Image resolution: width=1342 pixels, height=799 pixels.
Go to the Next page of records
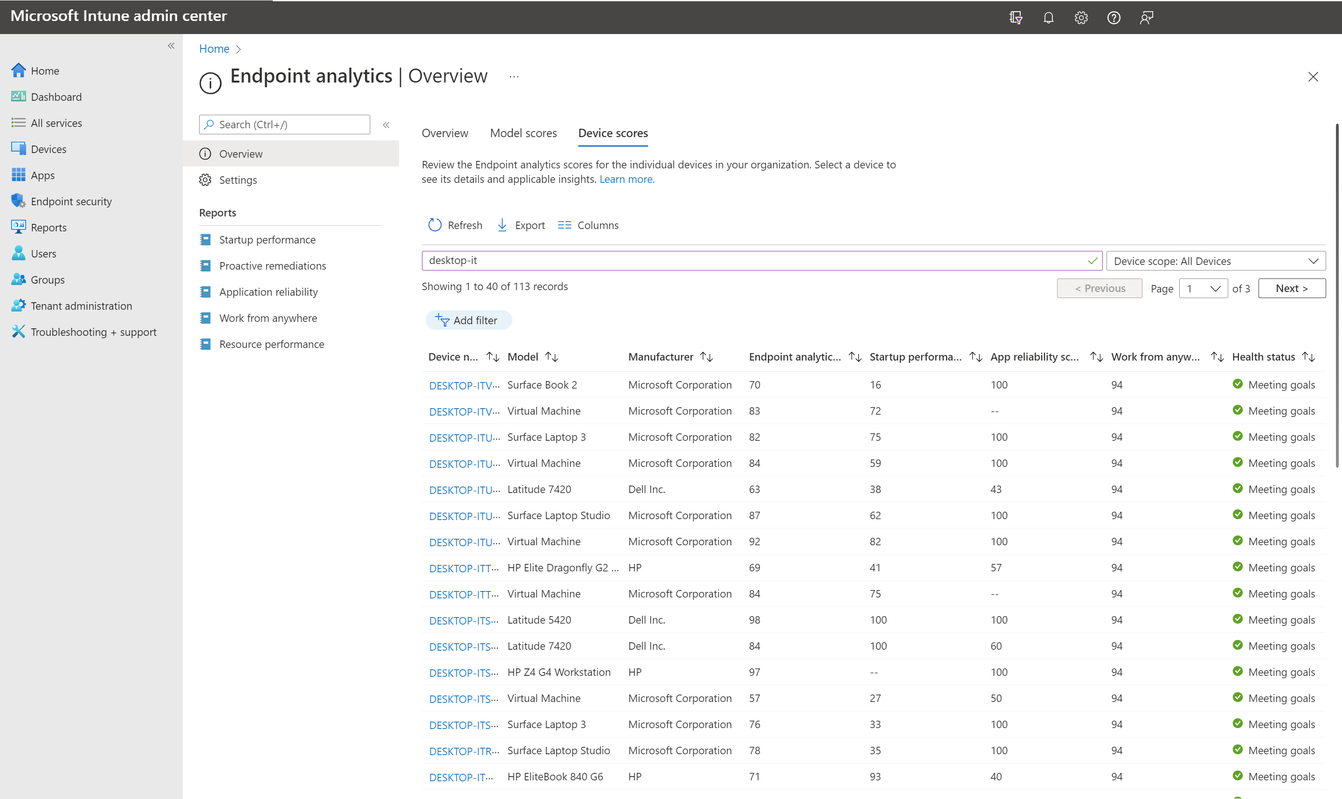coord(1292,289)
